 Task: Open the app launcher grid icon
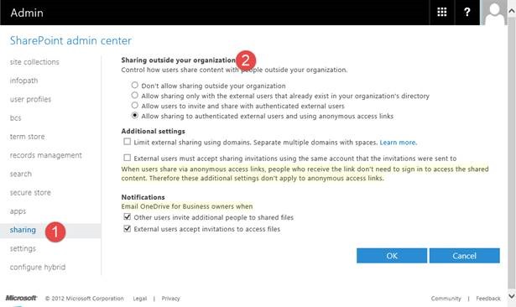pyautogui.click(x=441, y=13)
